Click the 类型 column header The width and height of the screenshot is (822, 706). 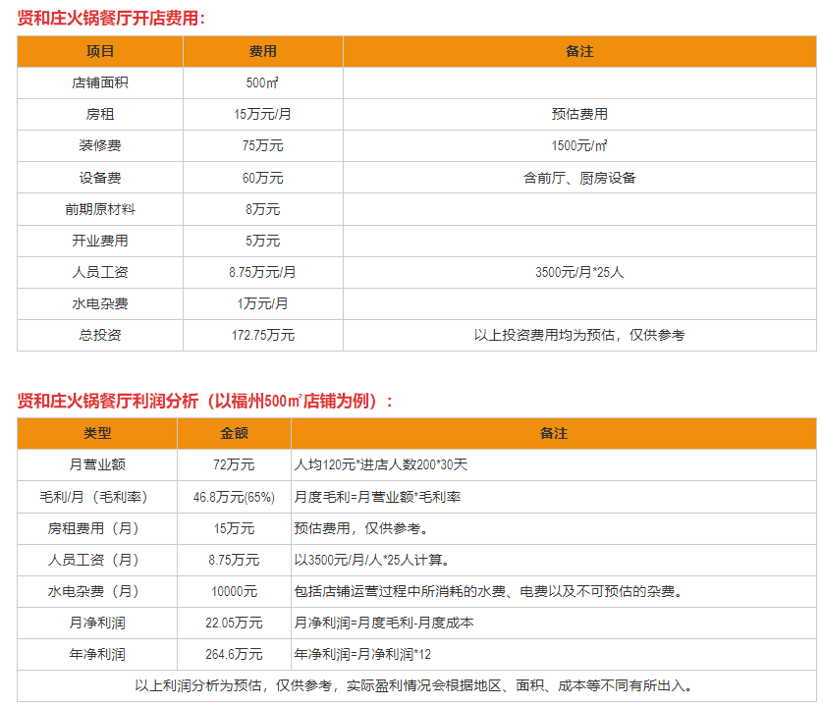97,433
